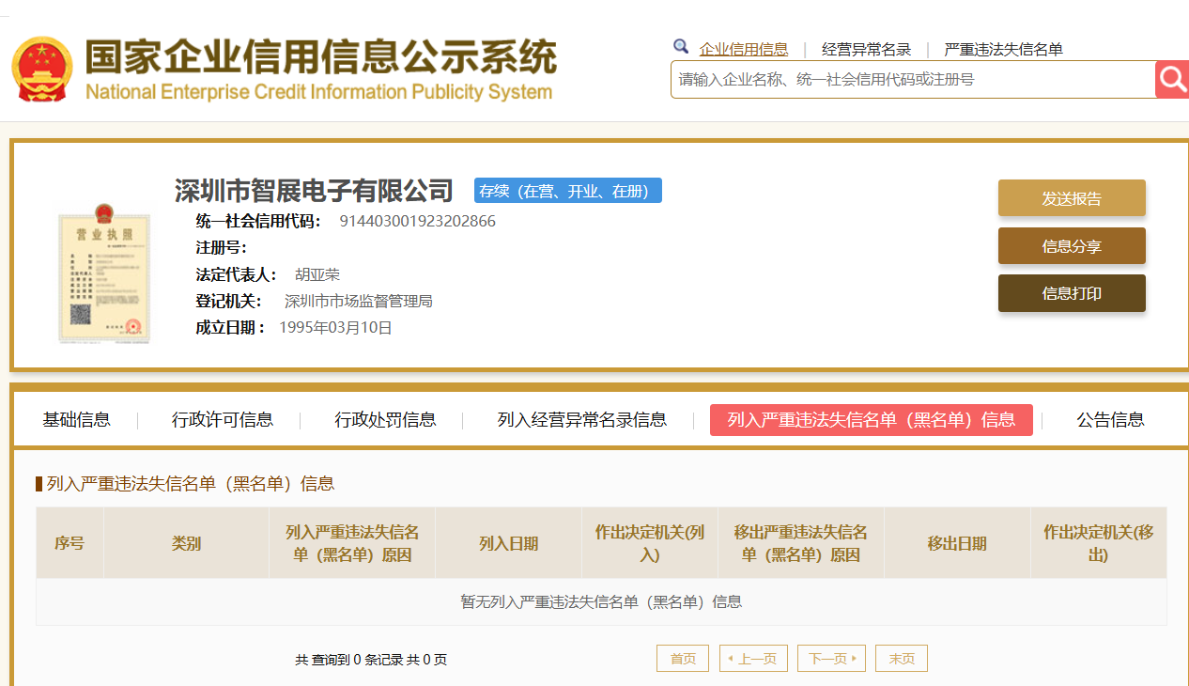The width and height of the screenshot is (1189, 686).
Task: Open the 列入经营异常名录信息 tab
Action: point(581,420)
